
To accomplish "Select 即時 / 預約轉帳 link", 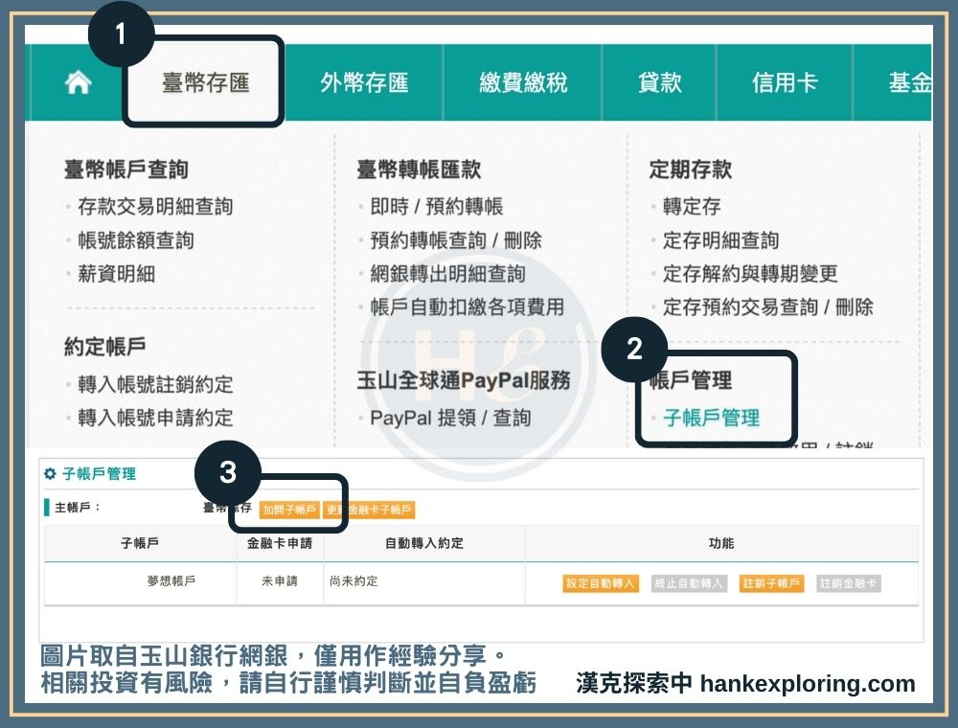I will pos(436,207).
